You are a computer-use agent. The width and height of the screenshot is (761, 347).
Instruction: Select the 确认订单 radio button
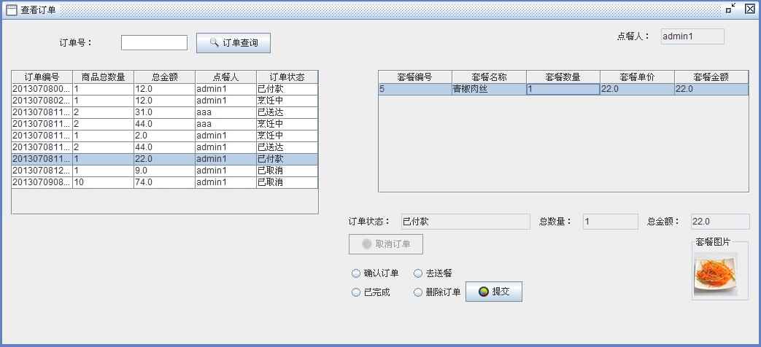[375, 273]
